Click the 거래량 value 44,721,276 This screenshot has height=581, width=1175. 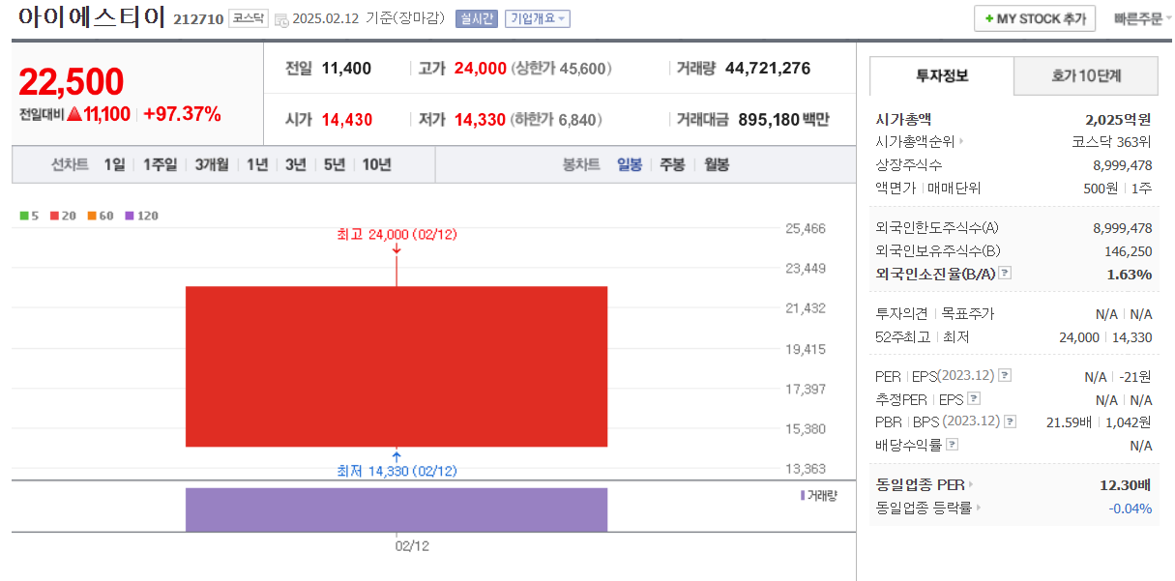coord(768,68)
